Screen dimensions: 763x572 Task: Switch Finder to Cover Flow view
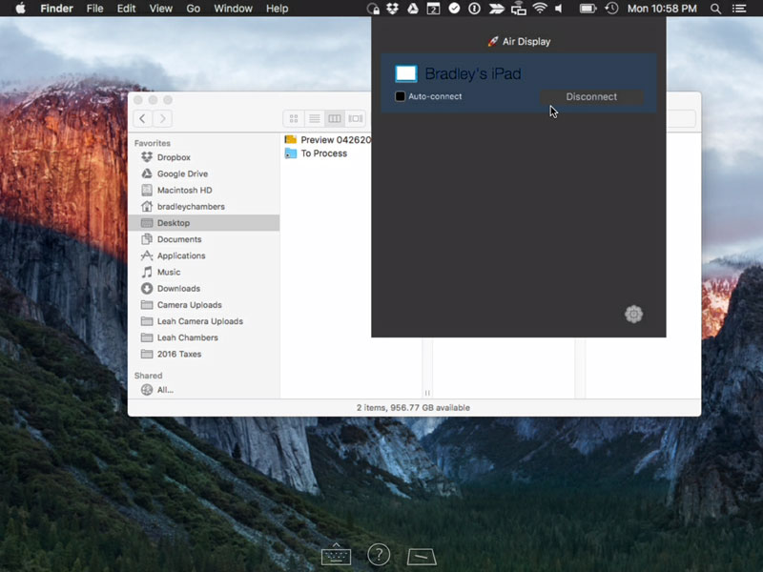(x=355, y=118)
